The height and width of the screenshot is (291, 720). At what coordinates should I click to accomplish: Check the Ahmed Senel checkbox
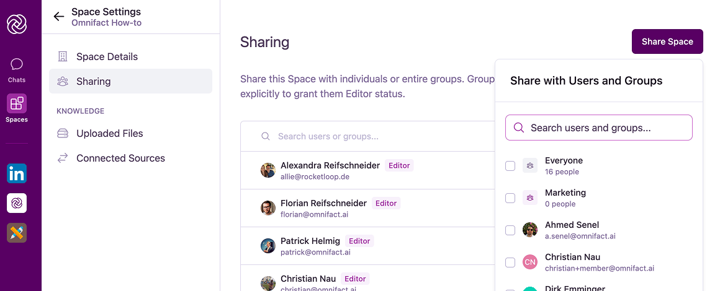coord(510,230)
